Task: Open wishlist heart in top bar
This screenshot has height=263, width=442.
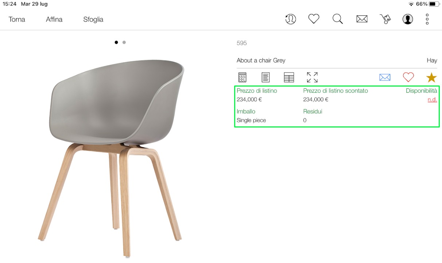Action: pyautogui.click(x=314, y=19)
